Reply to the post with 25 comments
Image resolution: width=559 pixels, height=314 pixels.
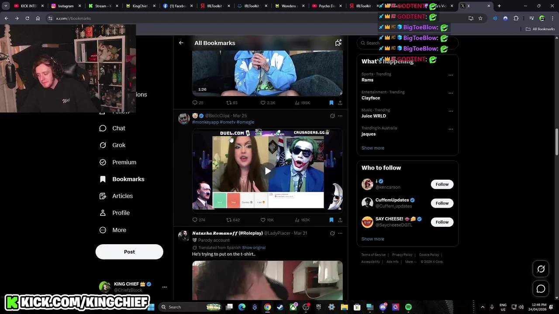click(x=198, y=103)
